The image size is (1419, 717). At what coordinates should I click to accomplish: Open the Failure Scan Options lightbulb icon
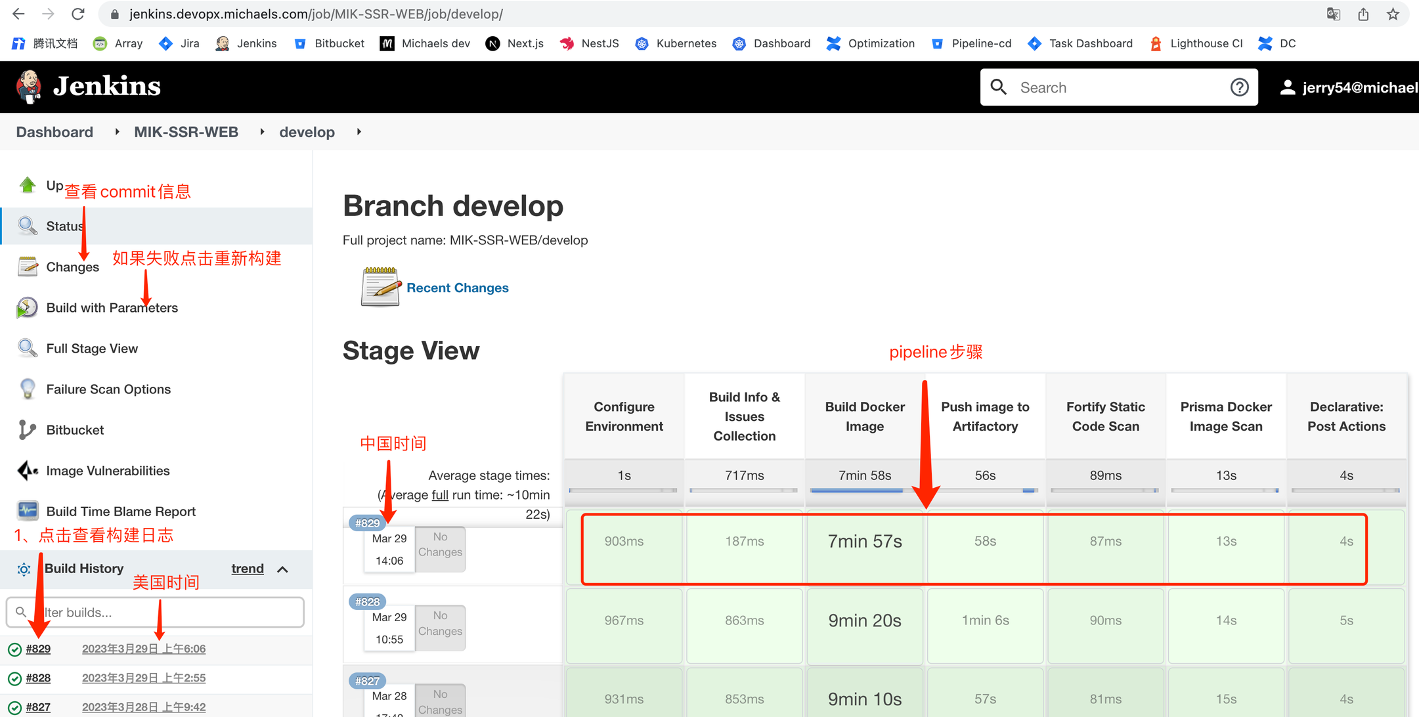pos(28,389)
